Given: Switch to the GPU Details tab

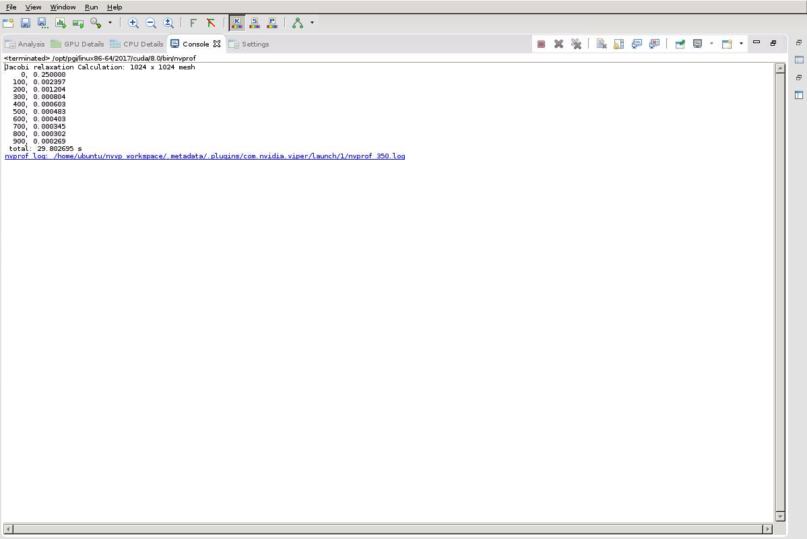Looking at the screenshot, I should tap(77, 44).
